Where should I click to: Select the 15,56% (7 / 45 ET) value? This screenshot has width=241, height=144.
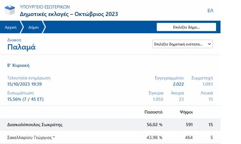pyautogui.click(x=25, y=99)
